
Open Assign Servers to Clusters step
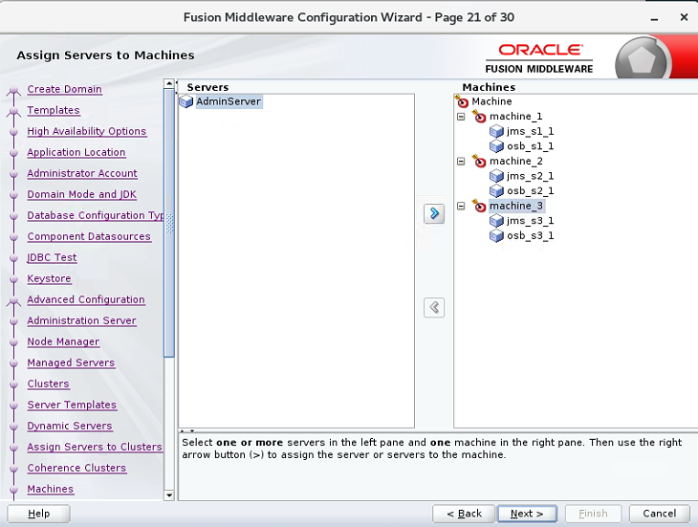[95, 447]
